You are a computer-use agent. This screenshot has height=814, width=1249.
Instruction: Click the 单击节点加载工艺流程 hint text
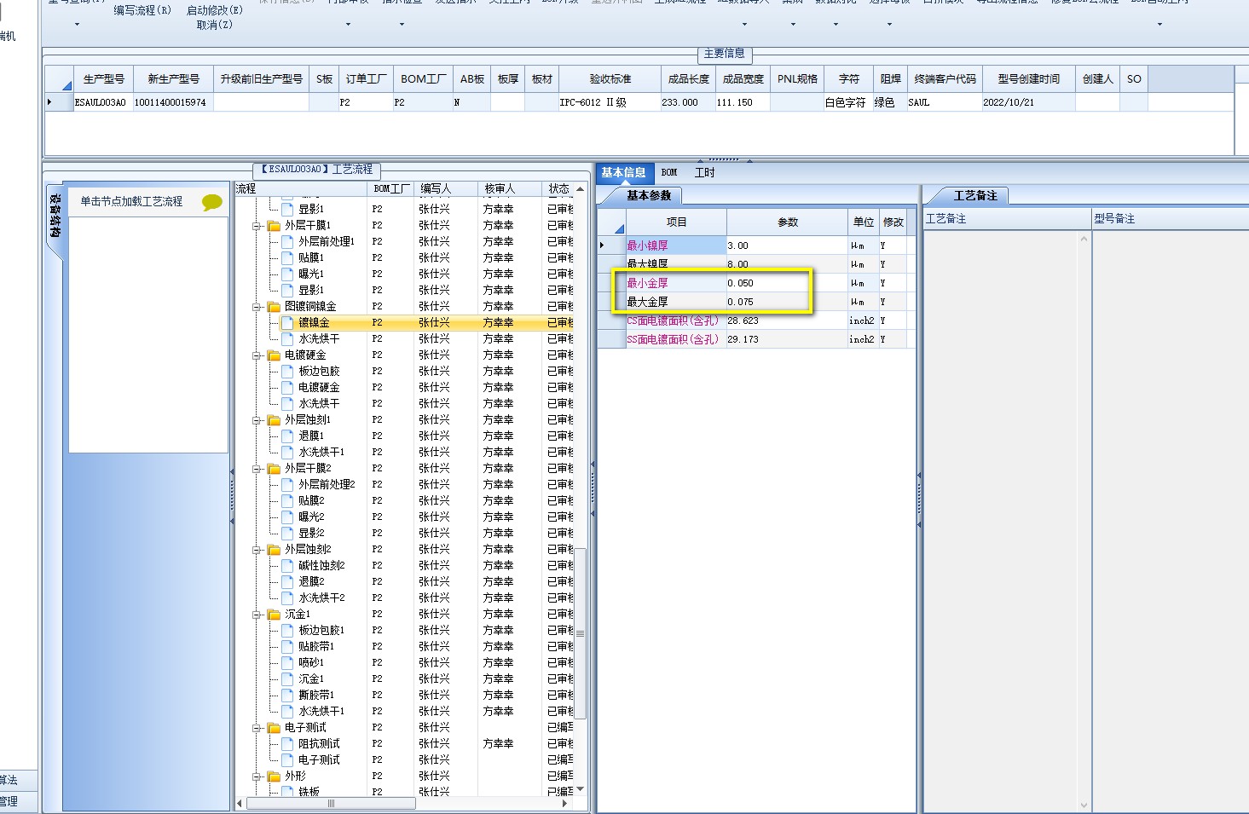coord(131,202)
